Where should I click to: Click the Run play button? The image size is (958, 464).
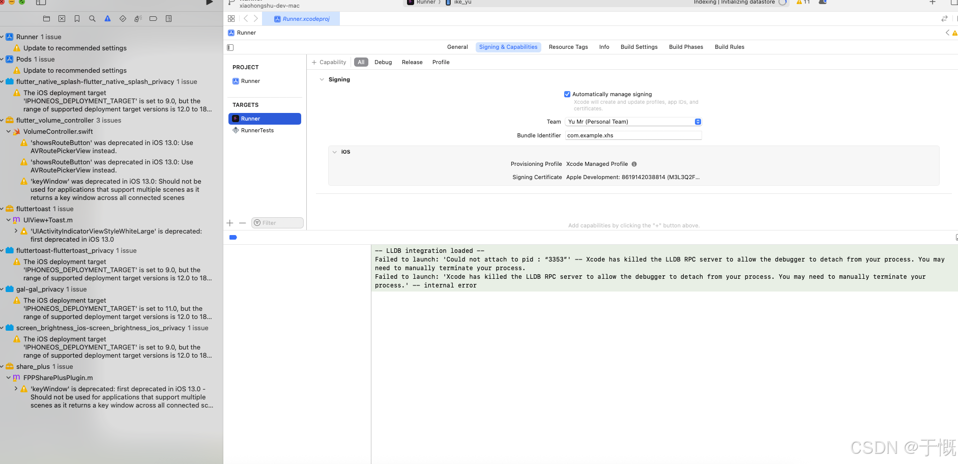(209, 3)
